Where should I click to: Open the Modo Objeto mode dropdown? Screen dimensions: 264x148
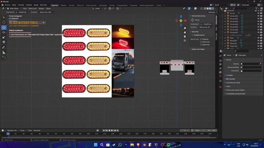(14, 8)
